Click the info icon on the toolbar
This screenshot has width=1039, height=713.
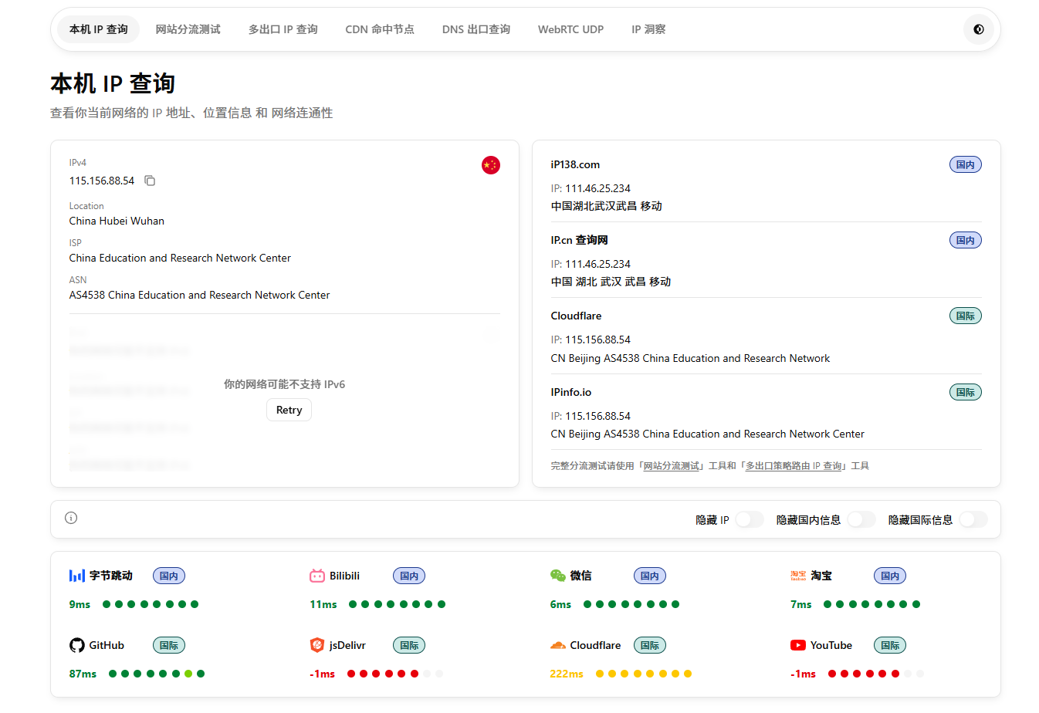pos(70,518)
